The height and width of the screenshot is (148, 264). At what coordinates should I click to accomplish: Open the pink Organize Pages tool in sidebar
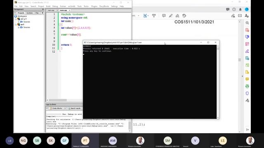pyautogui.click(x=247, y=44)
